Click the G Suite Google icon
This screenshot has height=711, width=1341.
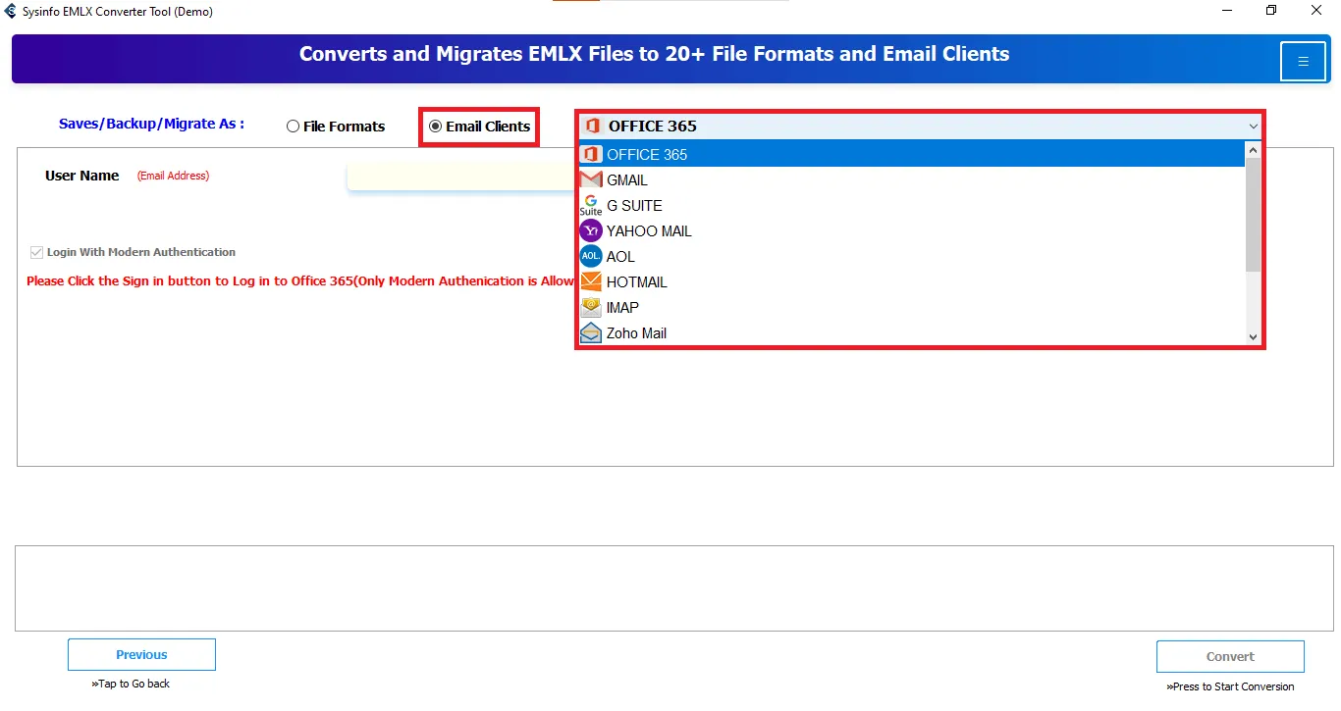591,205
